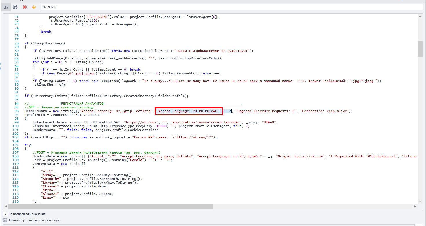
Task: Click the vertical scrollbar up arrow
Action: coord(420,16)
